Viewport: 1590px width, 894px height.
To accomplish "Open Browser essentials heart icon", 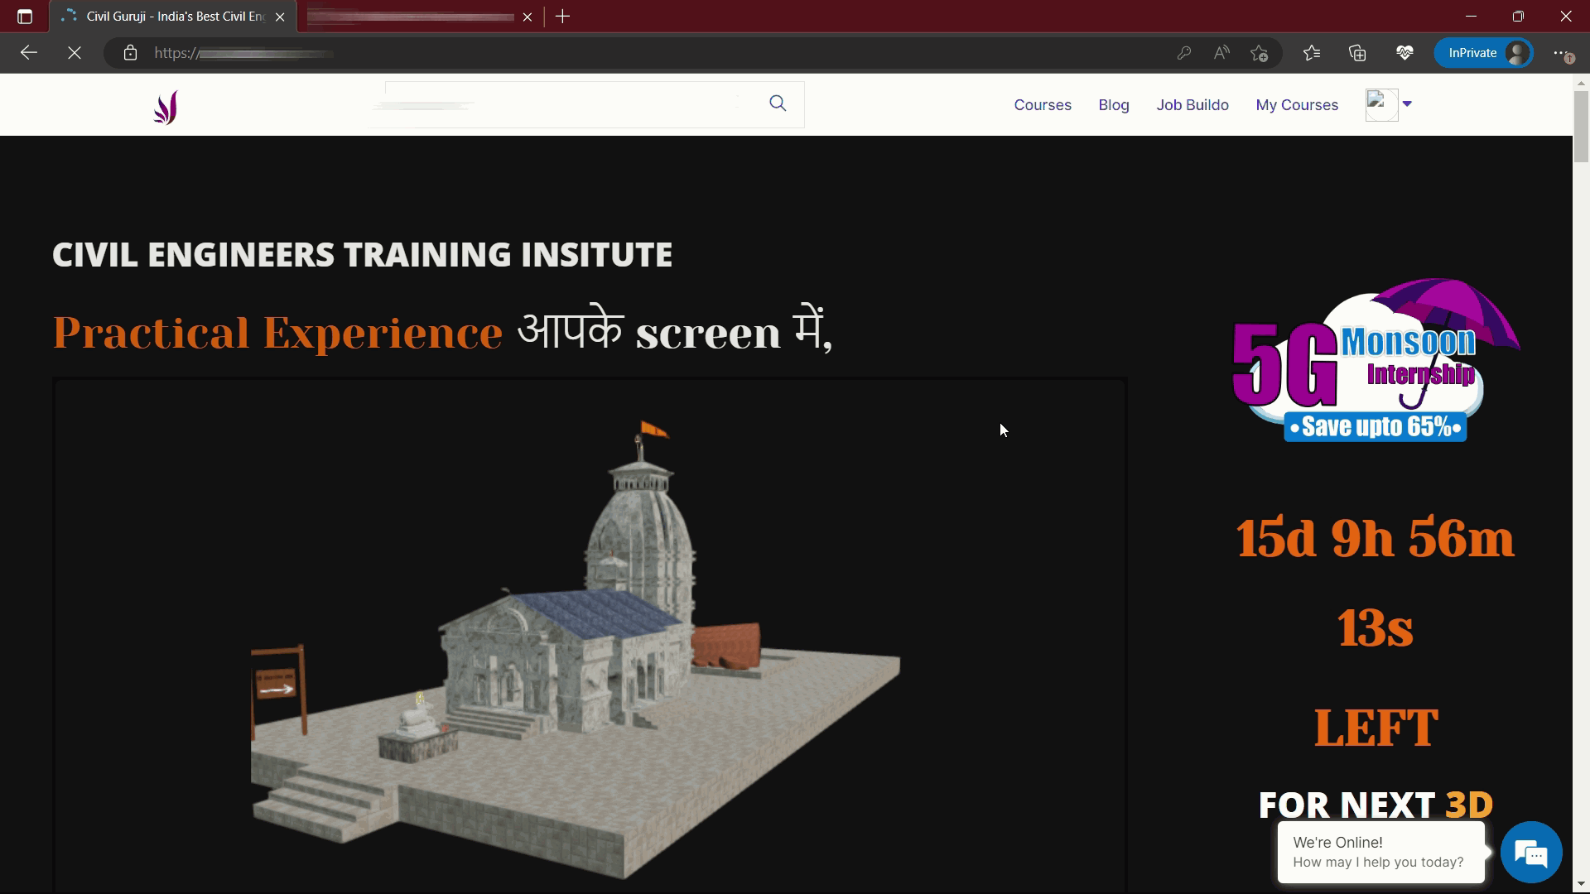I will (x=1404, y=53).
